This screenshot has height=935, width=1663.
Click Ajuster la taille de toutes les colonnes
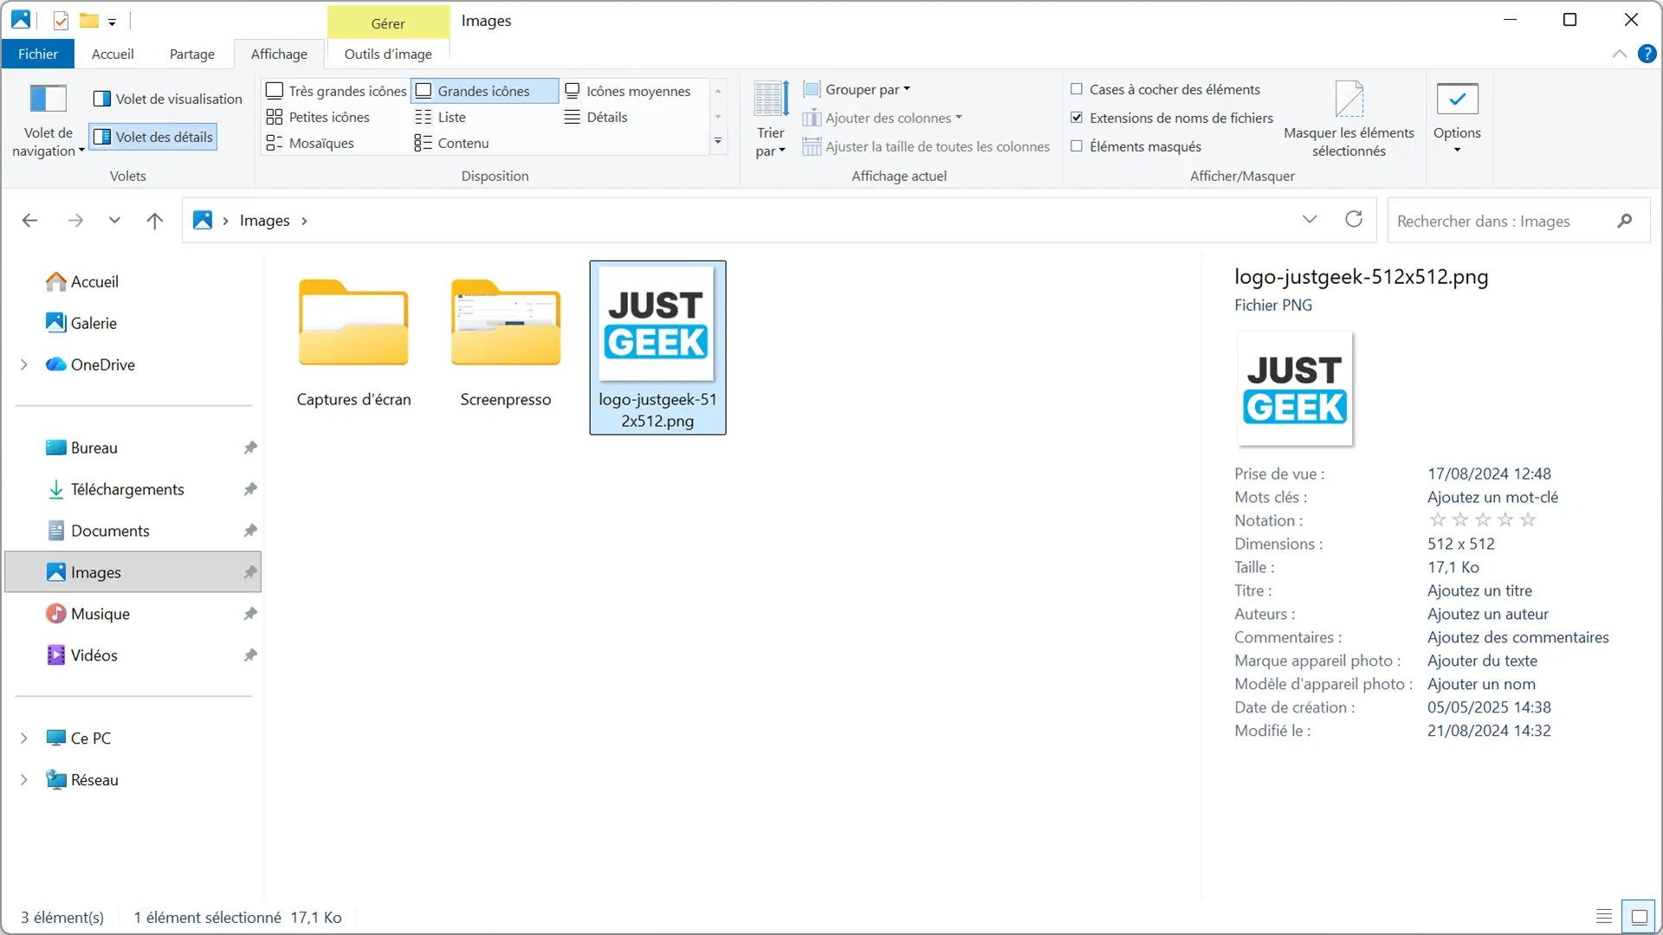(x=926, y=146)
